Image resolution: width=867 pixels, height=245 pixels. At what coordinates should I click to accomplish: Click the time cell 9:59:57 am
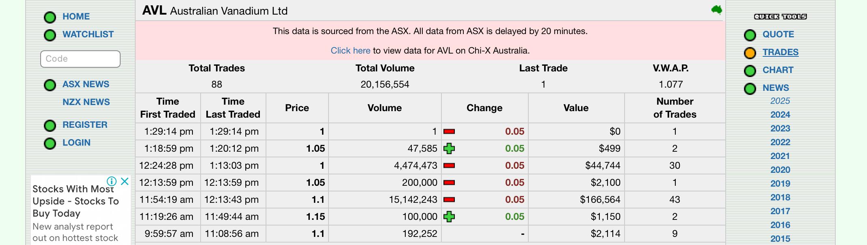point(169,234)
